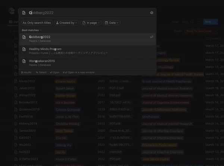Open the Goldberg2022 search result
224x166 pixels.
pyautogui.click(x=87, y=39)
